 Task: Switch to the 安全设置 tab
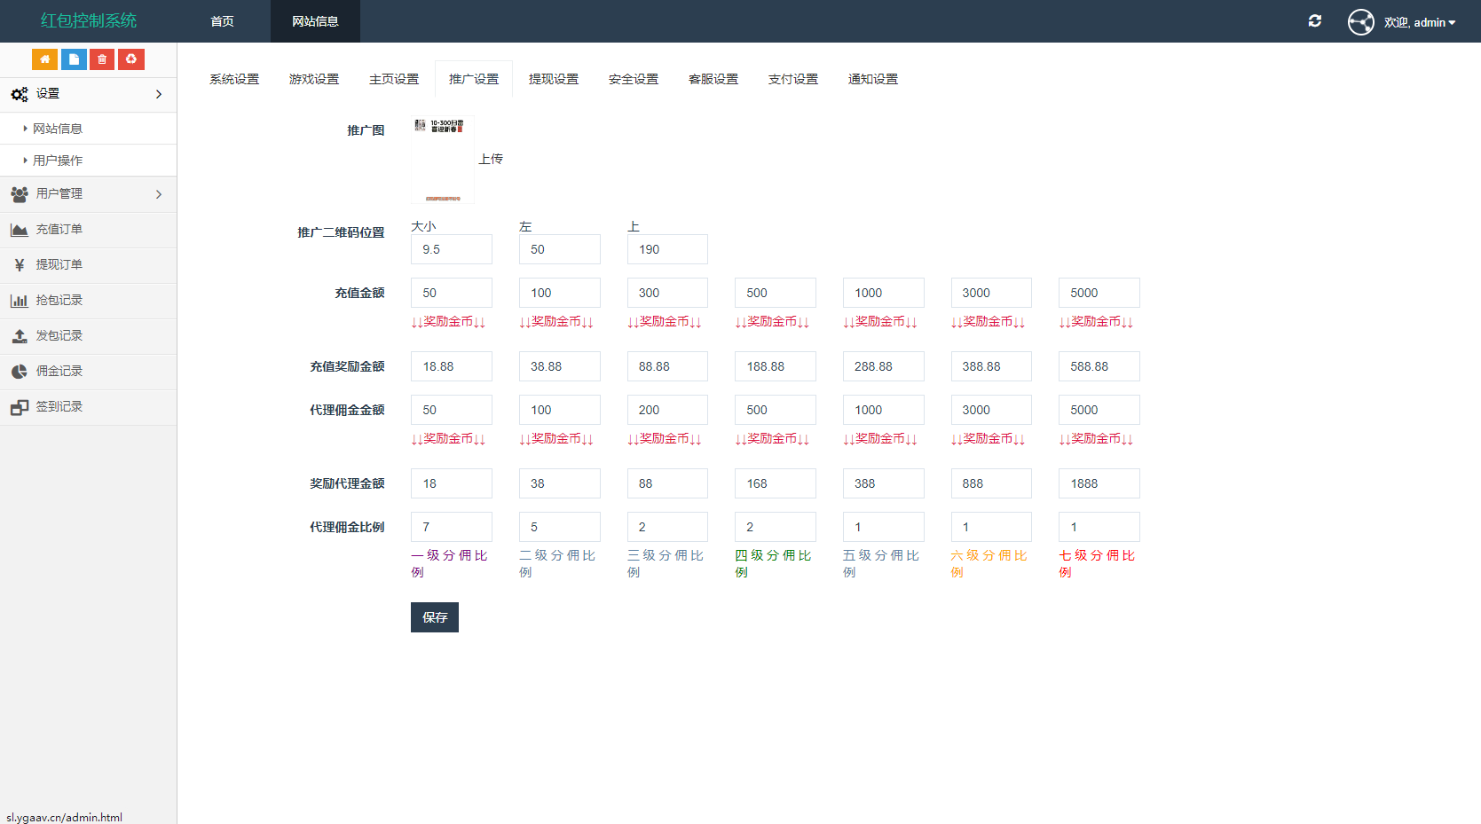(x=632, y=78)
